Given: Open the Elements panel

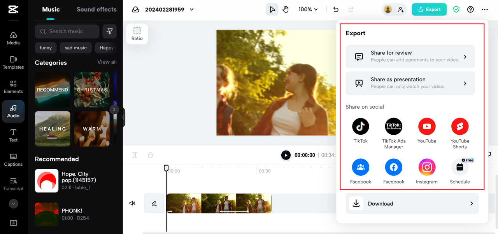Looking at the screenshot, I should click(13, 87).
